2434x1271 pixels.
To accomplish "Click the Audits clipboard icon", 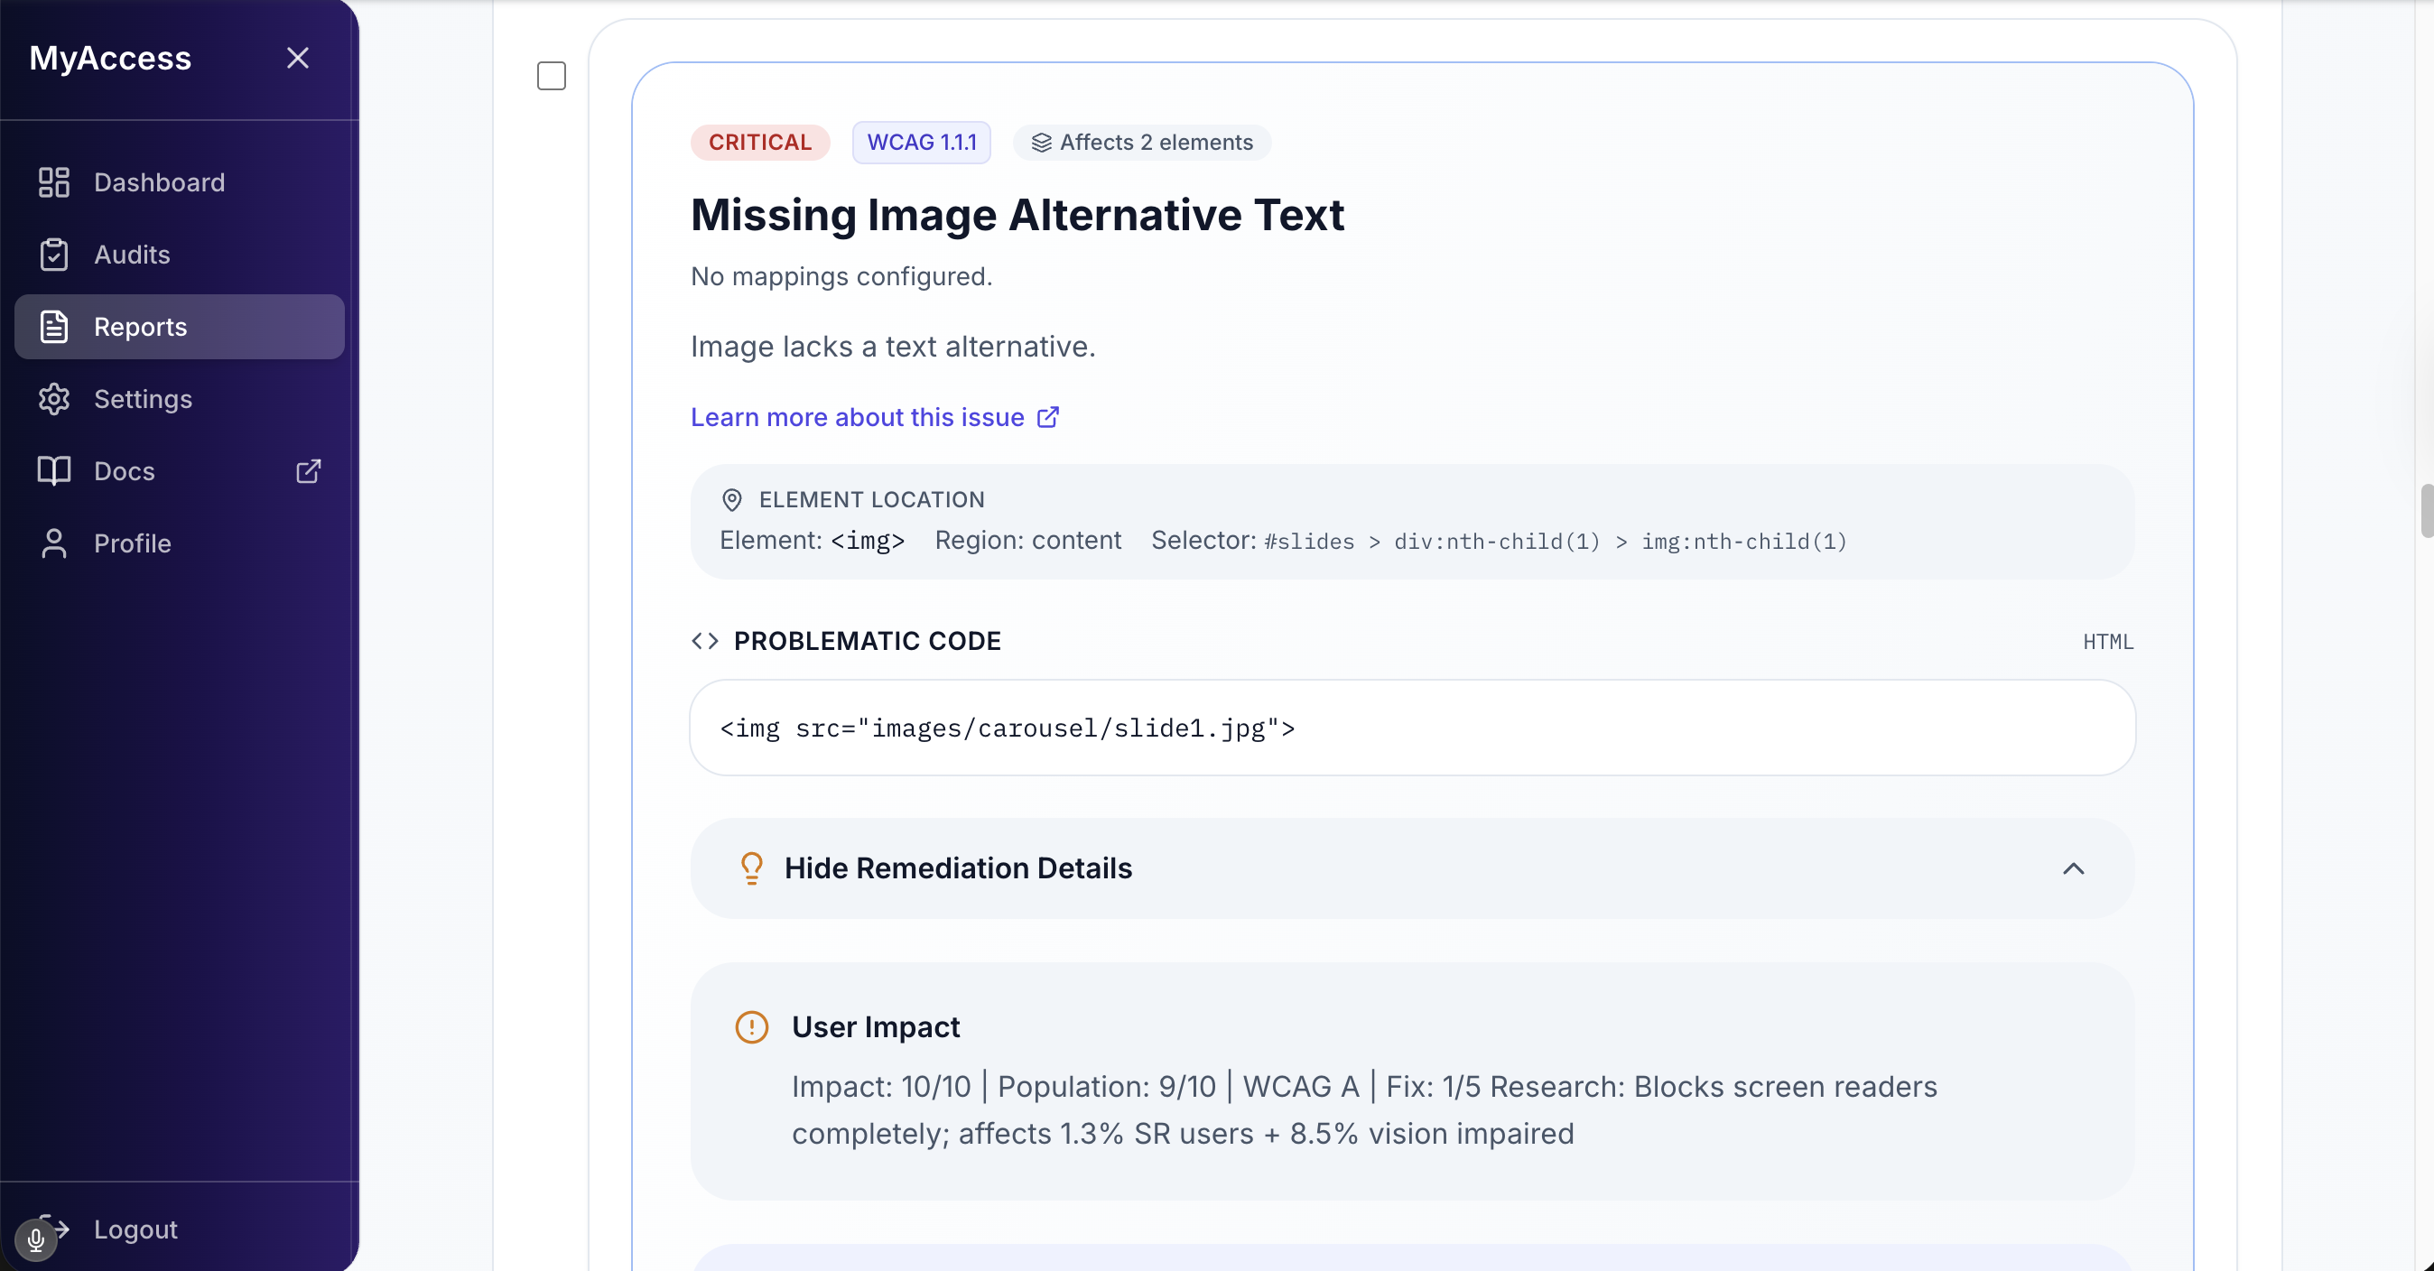I will tap(54, 255).
